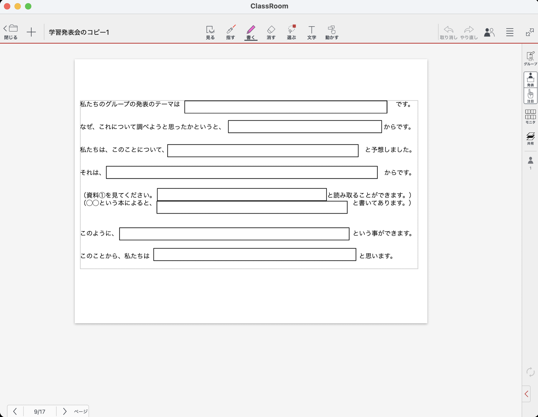Select the 消す eraser tool

[x=271, y=32]
